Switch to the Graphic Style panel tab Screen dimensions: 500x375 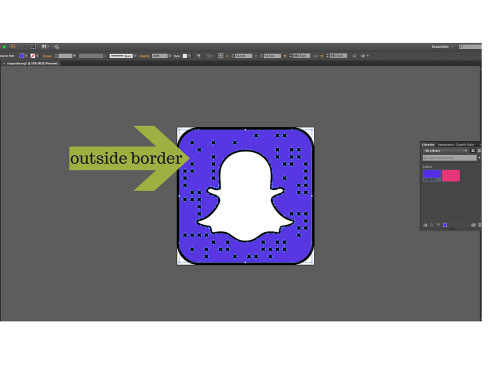[464, 145]
